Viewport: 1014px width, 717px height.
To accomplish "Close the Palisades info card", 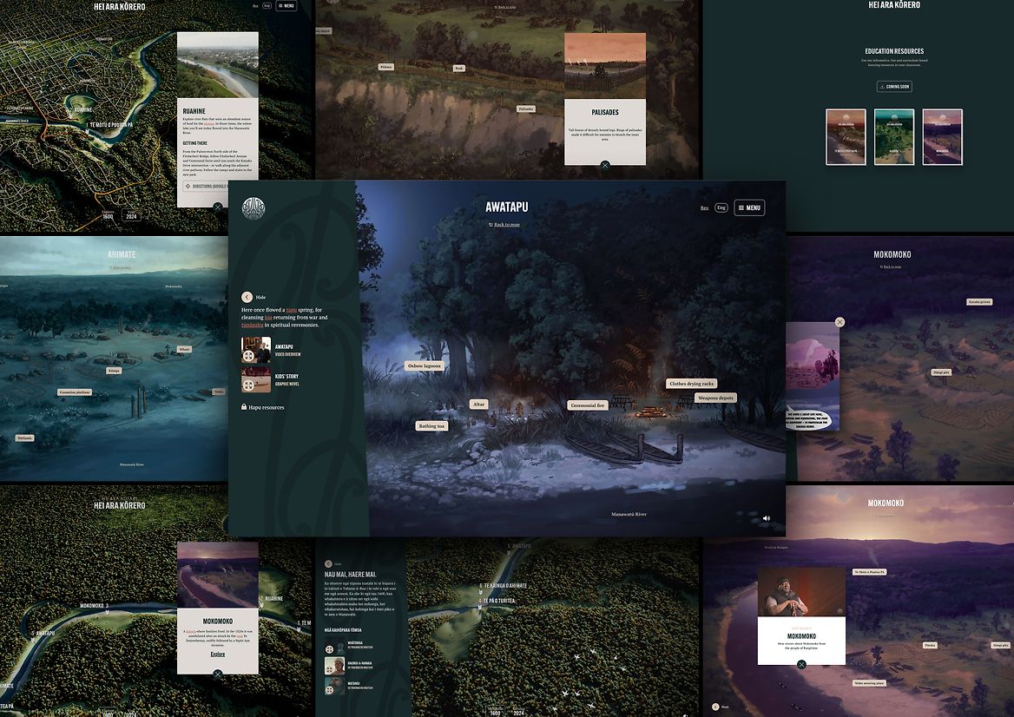I will [x=605, y=165].
